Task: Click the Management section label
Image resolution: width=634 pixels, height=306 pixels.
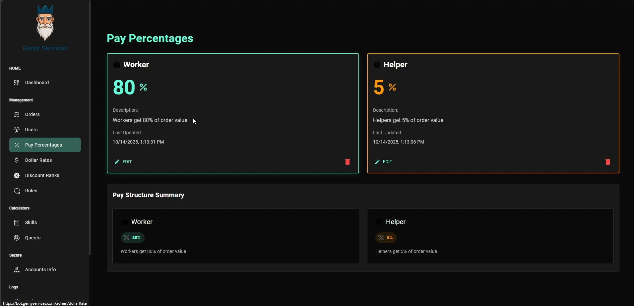Action: (21, 100)
